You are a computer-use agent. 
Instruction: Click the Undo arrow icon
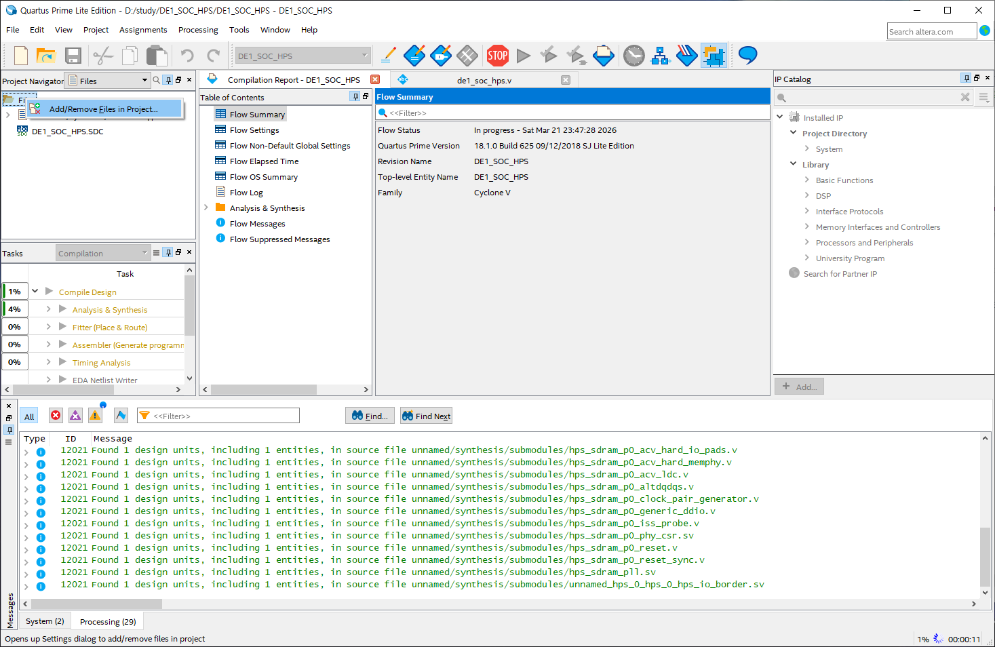tap(187, 56)
